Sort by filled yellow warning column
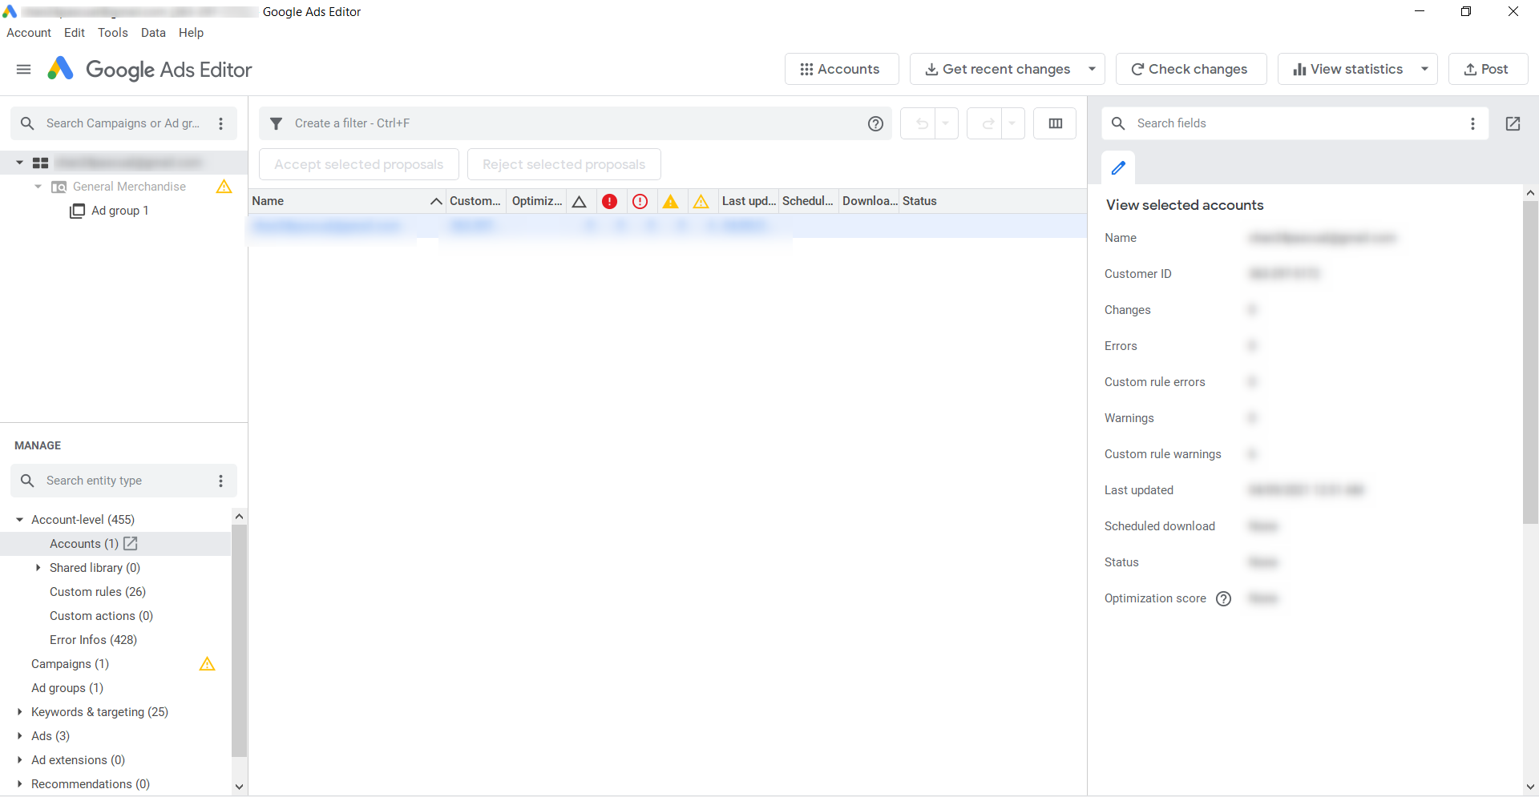1539x797 pixels. pyautogui.click(x=670, y=201)
